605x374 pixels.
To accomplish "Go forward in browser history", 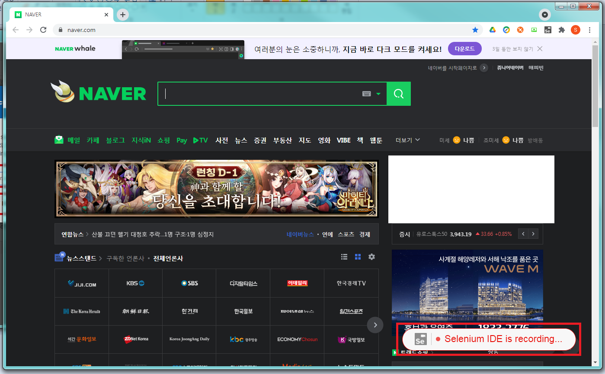I will coord(29,30).
